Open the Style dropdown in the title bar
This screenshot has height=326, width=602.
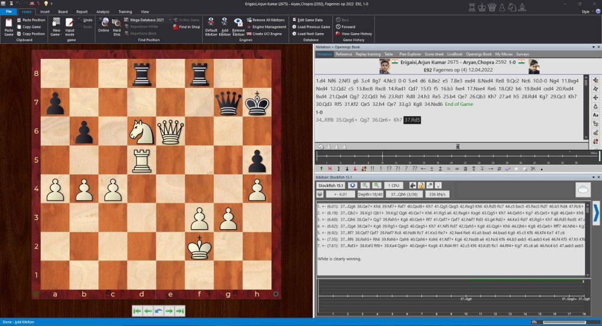point(587,11)
